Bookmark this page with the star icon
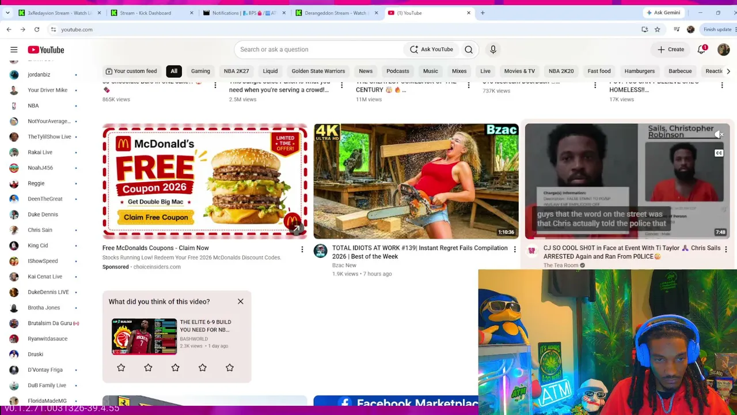Image resolution: width=737 pixels, height=415 pixels. point(657,29)
